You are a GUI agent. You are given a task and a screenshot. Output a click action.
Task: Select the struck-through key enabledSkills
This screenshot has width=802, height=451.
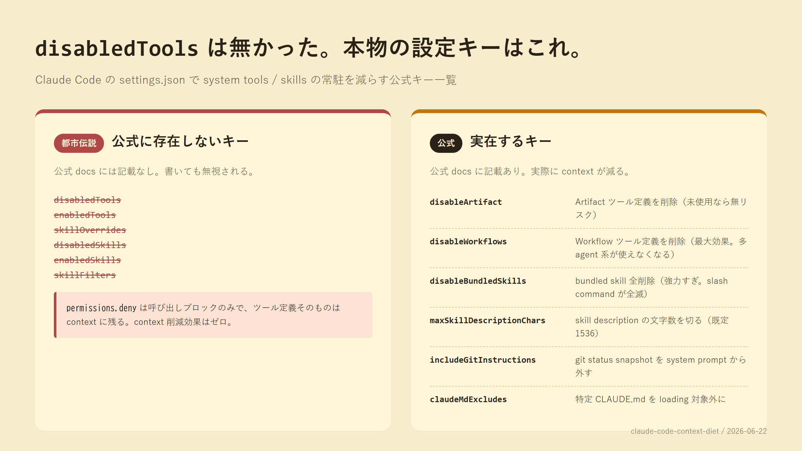(x=87, y=260)
